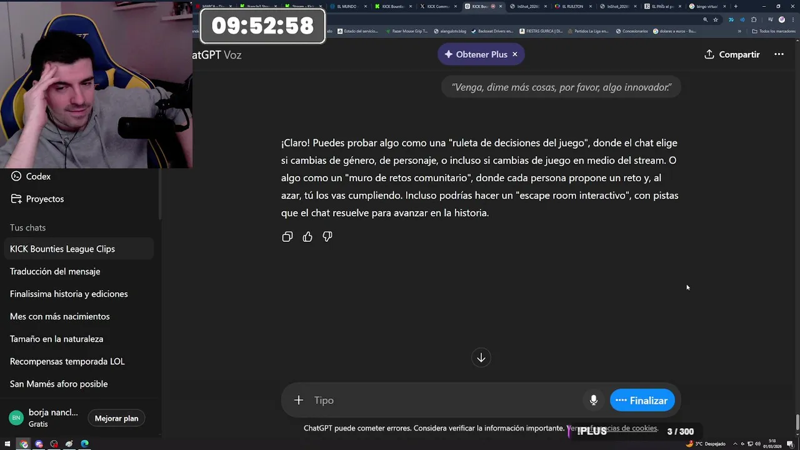Click Finalizar to end voice mode

(x=642, y=401)
